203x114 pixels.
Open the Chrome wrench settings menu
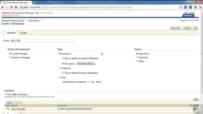[200, 7]
